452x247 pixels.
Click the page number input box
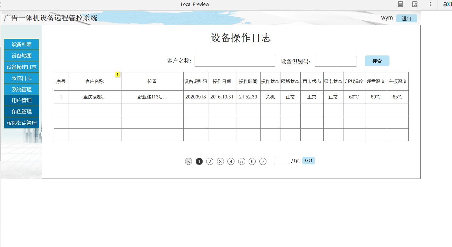tap(281, 161)
